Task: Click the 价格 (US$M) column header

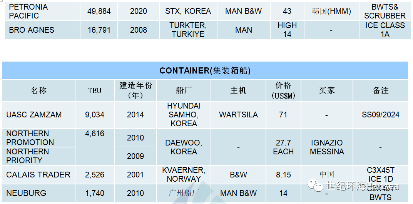Action: coord(283,90)
